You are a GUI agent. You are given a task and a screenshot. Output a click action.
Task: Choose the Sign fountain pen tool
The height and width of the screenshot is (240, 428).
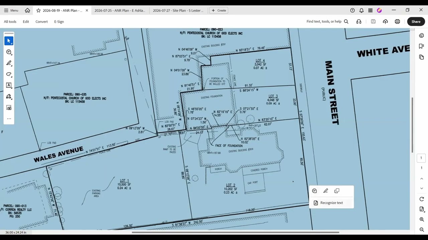pos(9,96)
